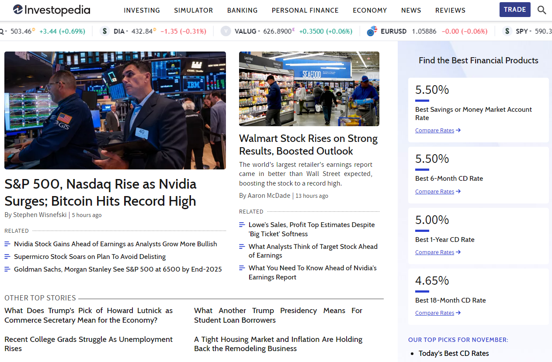Click the stock traders photo thumbnail
The image size is (552, 362).
[x=115, y=110]
